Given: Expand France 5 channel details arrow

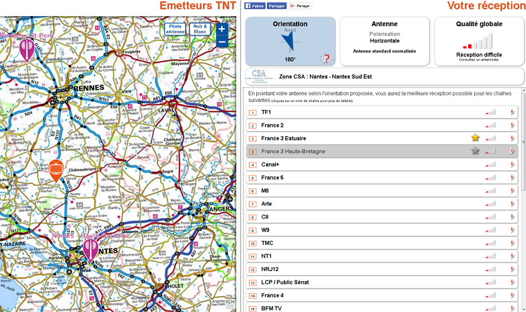Looking at the screenshot, I should click(513, 177).
